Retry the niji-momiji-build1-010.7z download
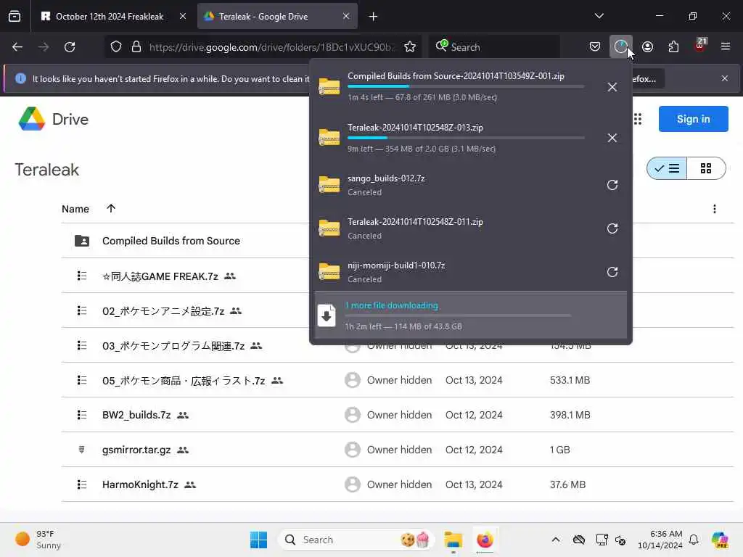Screen dimensions: 743x557 tap(612, 272)
